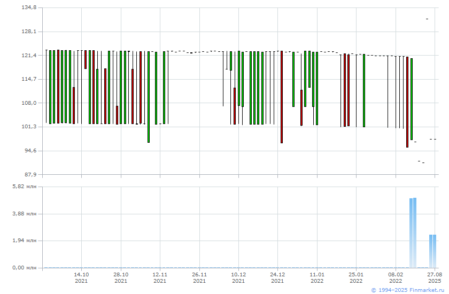449x294 pixels.
Task: Click the 28.10 2021 date label
Action: click(121, 277)
